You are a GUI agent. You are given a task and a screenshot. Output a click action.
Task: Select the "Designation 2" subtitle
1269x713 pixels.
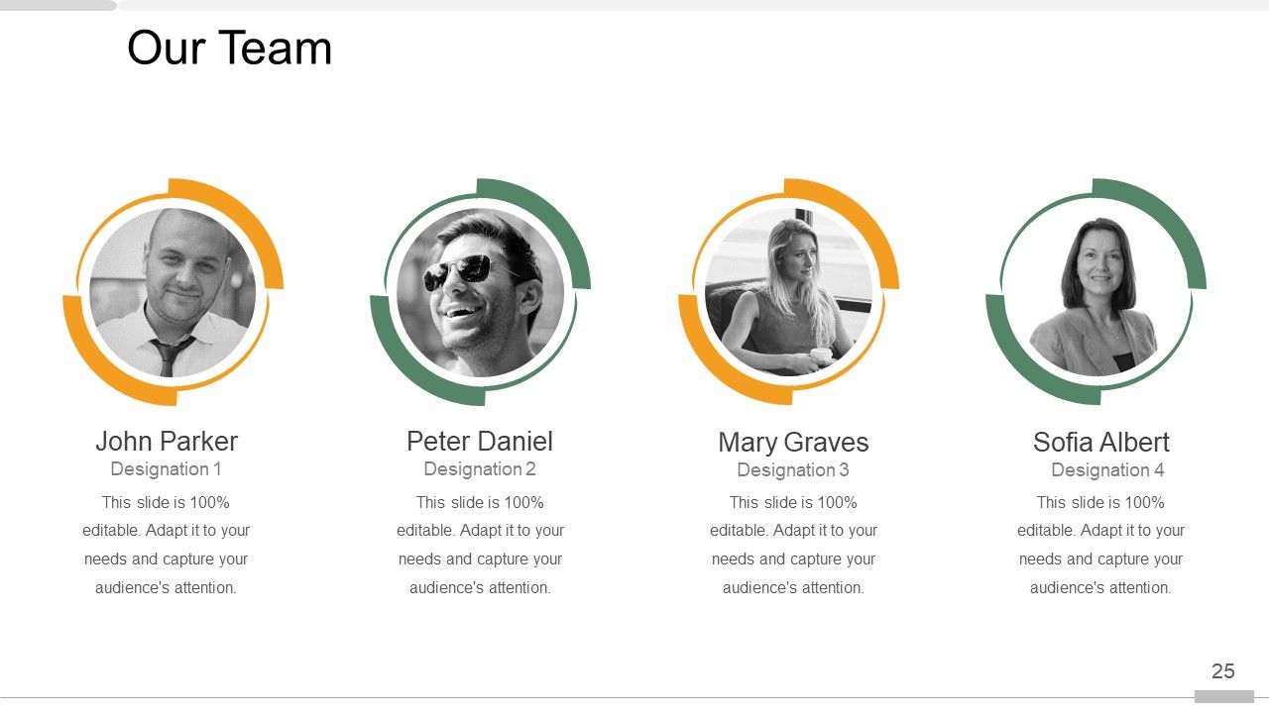(x=480, y=469)
